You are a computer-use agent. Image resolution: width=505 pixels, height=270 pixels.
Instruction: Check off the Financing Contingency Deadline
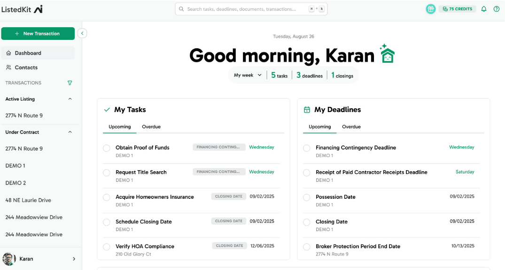pos(307,147)
